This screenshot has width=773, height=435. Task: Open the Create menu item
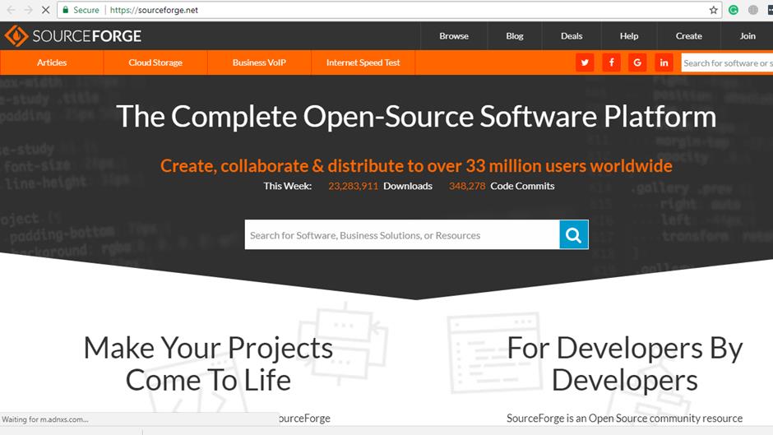(688, 36)
